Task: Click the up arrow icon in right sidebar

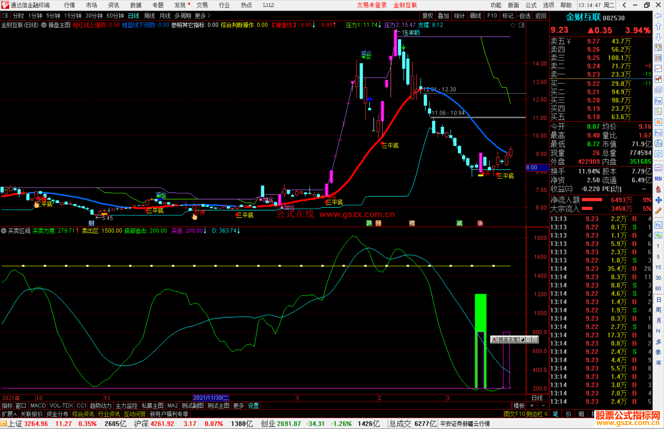Action: tap(658, 26)
